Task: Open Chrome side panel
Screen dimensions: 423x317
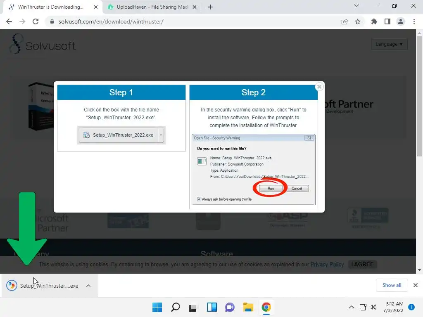Action: 387,21
